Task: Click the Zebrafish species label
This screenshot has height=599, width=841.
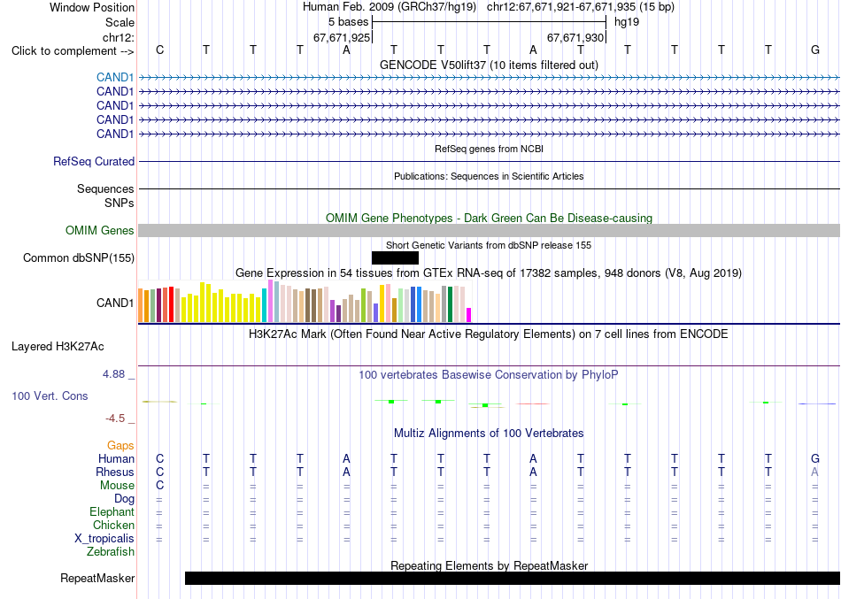Action: (x=111, y=551)
